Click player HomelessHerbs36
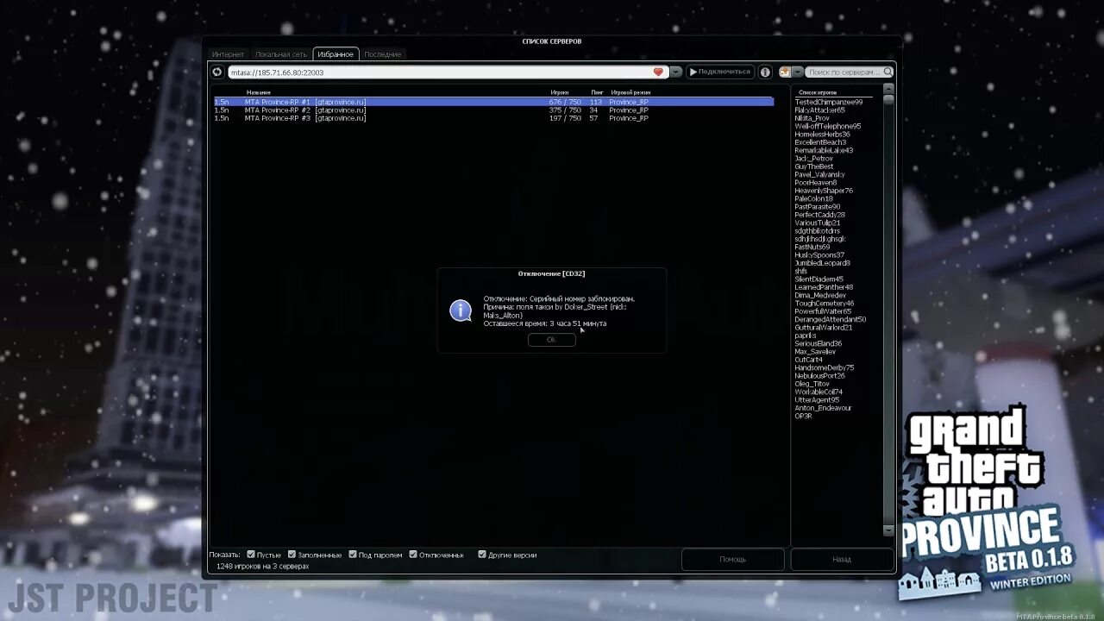Viewport: 1104px width, 621px height. click(x=822, y=135)
